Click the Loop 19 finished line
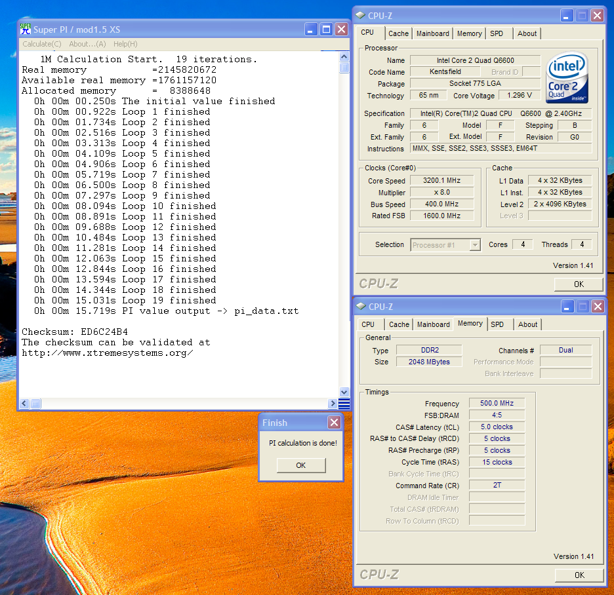The width and height of the screenshot is (614, 595). [x=125, y=300]
